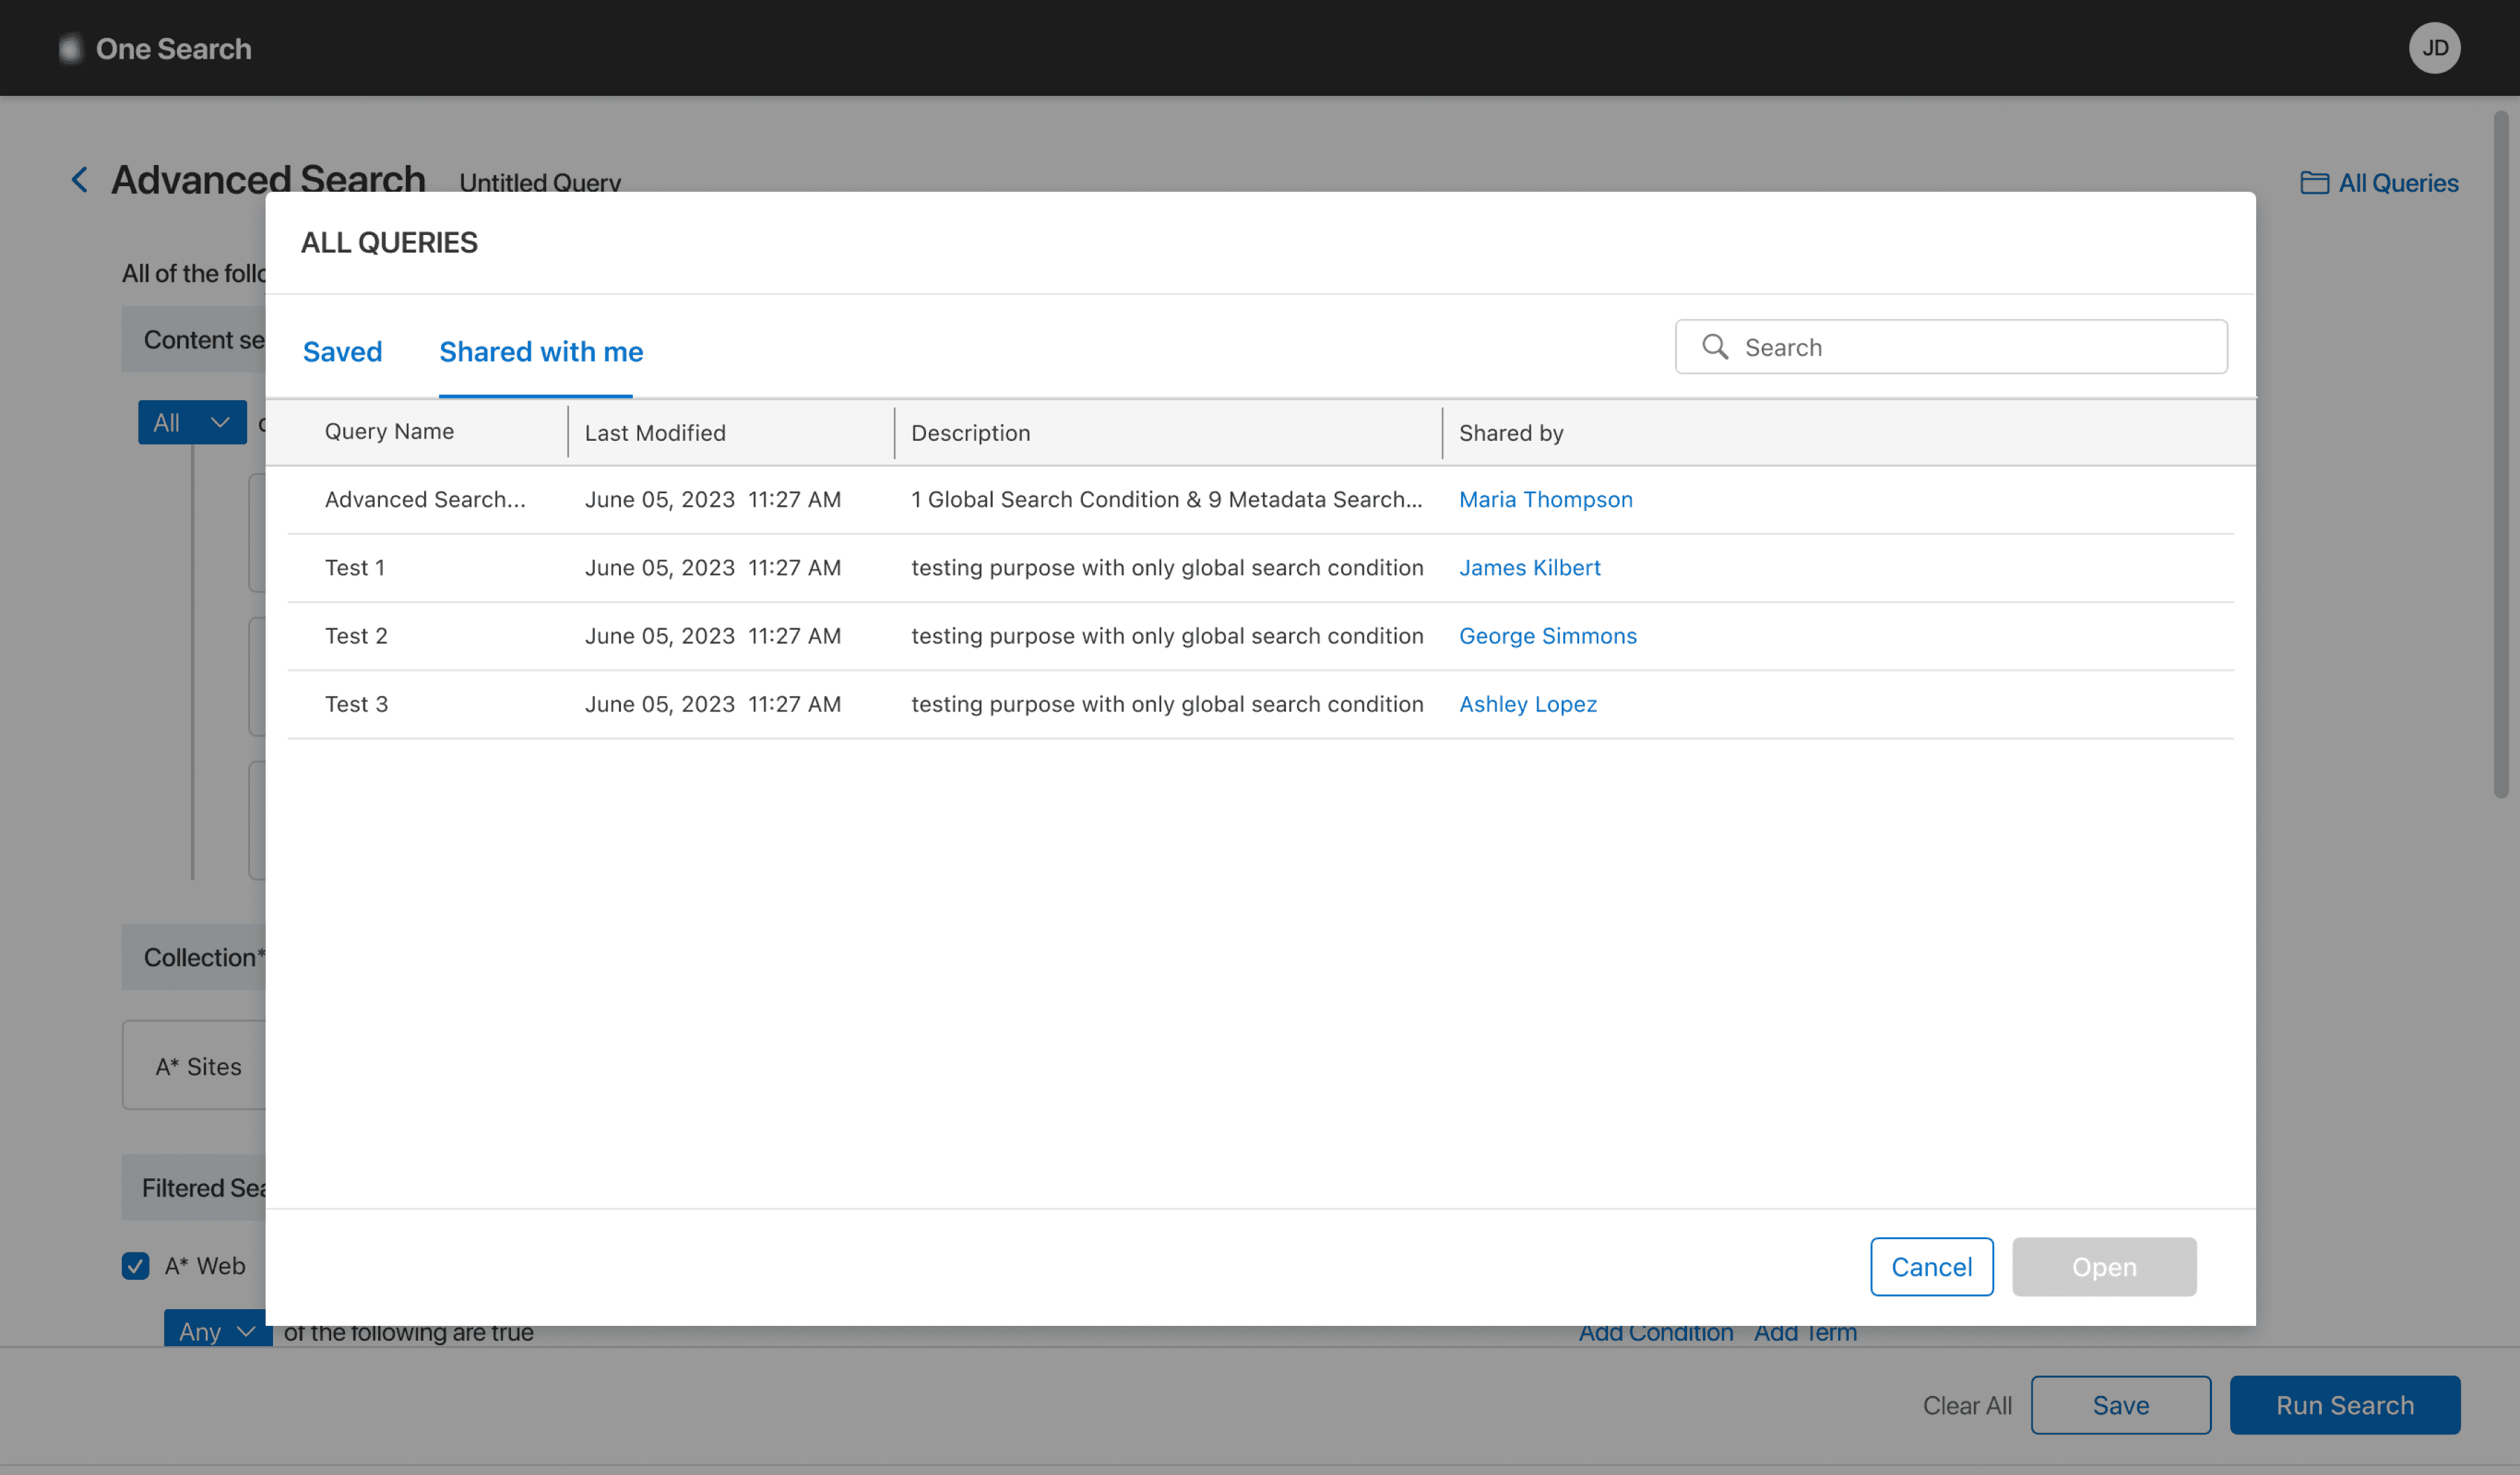Click the page vertical scrollbar
2520x1475 pixels.
coord(2500,455)
